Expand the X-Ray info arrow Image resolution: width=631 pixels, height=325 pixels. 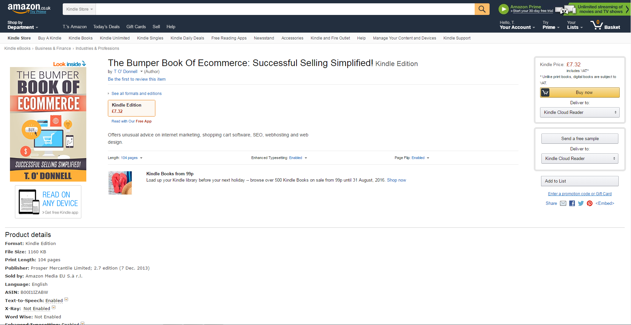(54, 307)
